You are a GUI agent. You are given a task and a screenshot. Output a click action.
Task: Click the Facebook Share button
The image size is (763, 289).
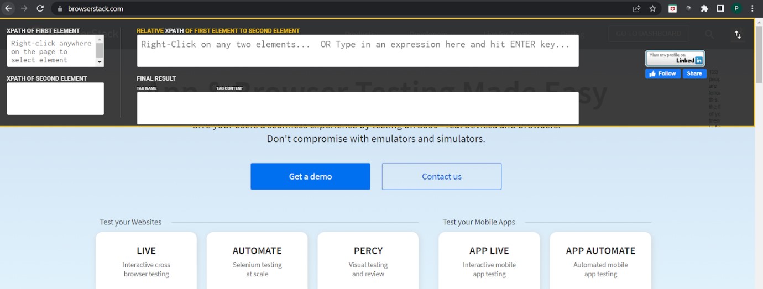click(x=694, y=73)
